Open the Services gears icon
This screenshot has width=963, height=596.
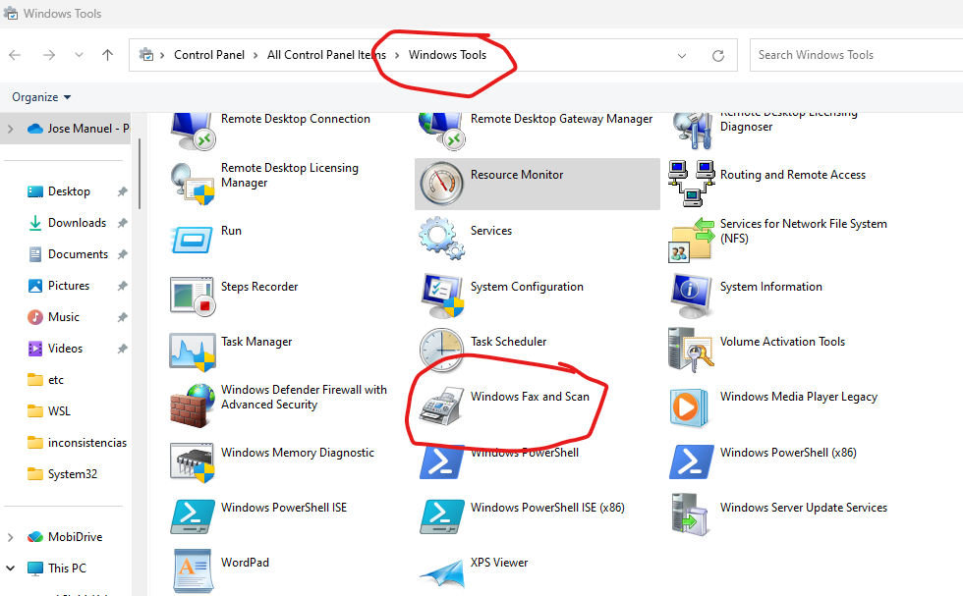click(441, 239)
